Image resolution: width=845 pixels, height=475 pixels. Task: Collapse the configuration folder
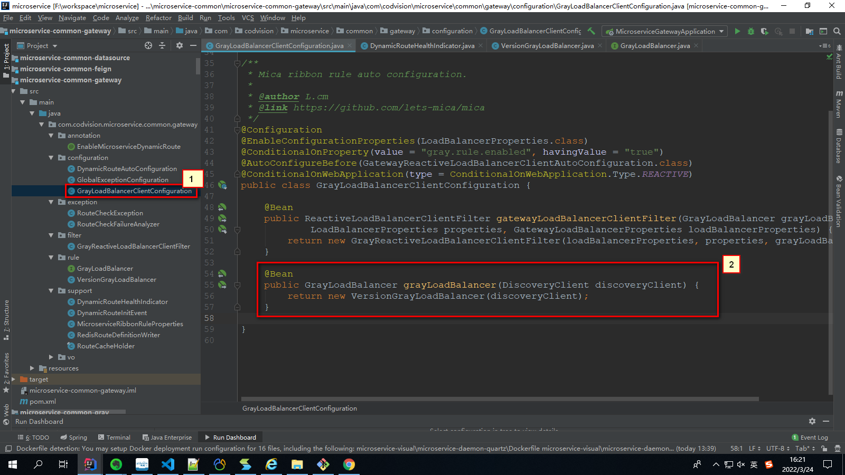point(51,158)
